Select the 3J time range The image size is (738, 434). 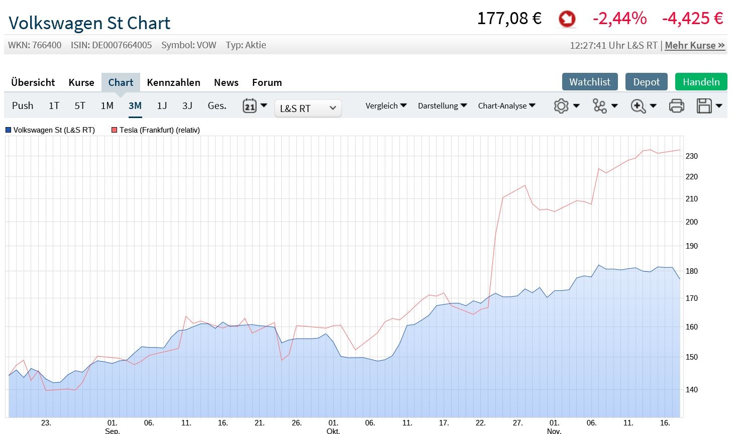pos(187,105)
